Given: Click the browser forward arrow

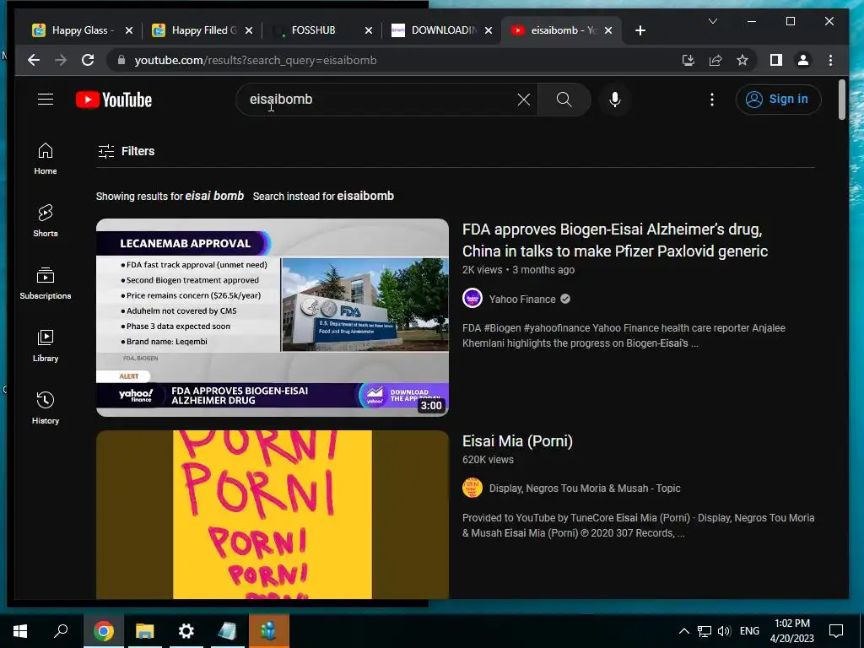Looking at the screenshot, I should tap(61, 60).
